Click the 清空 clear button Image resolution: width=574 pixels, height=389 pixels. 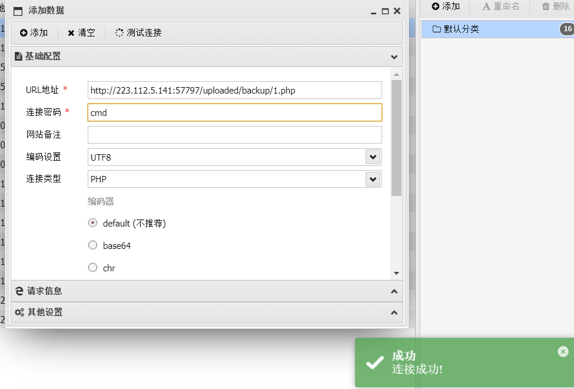pos(81,33)
